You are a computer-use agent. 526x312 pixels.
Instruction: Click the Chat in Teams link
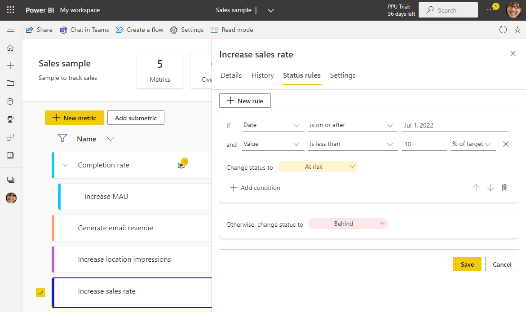[84, 30]
